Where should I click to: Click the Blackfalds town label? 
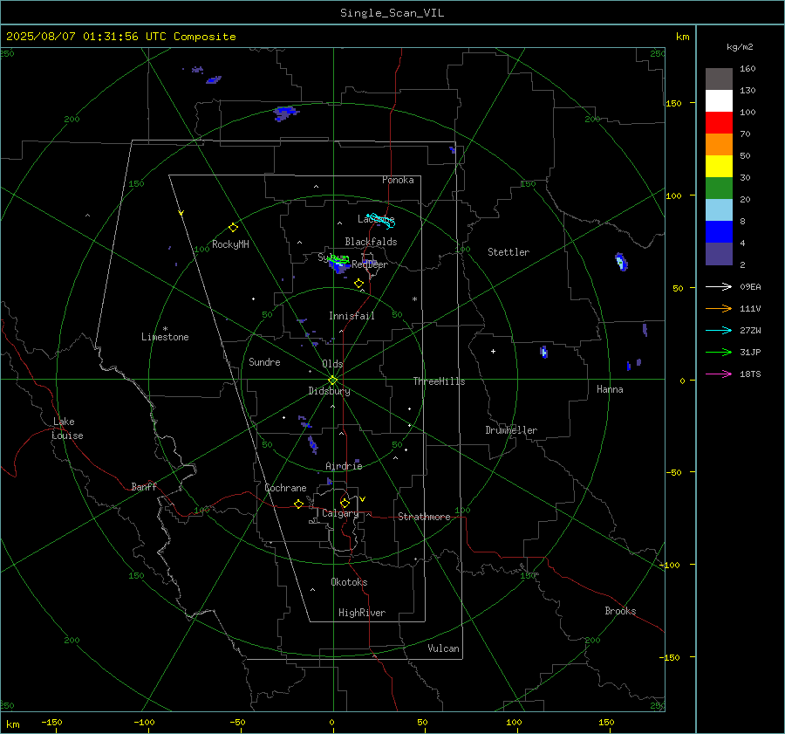tap(371, 242)
